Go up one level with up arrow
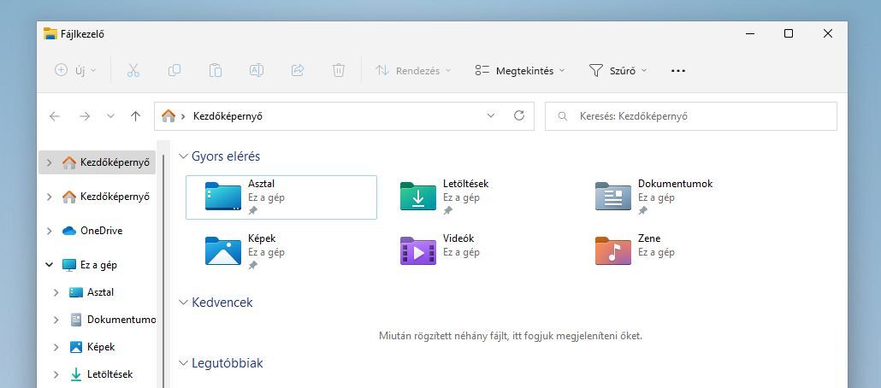 pyautogui.click(x=135, y=116)
